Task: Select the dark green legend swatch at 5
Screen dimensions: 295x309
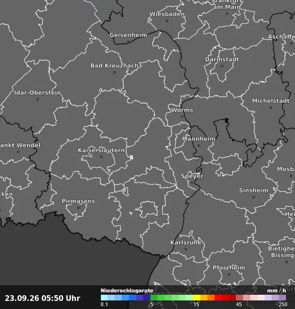Action: 154,298
